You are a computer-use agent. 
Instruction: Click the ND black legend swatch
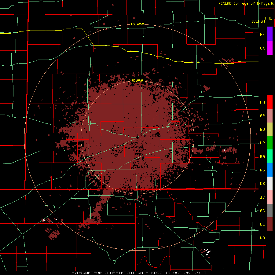click(270, 238)
